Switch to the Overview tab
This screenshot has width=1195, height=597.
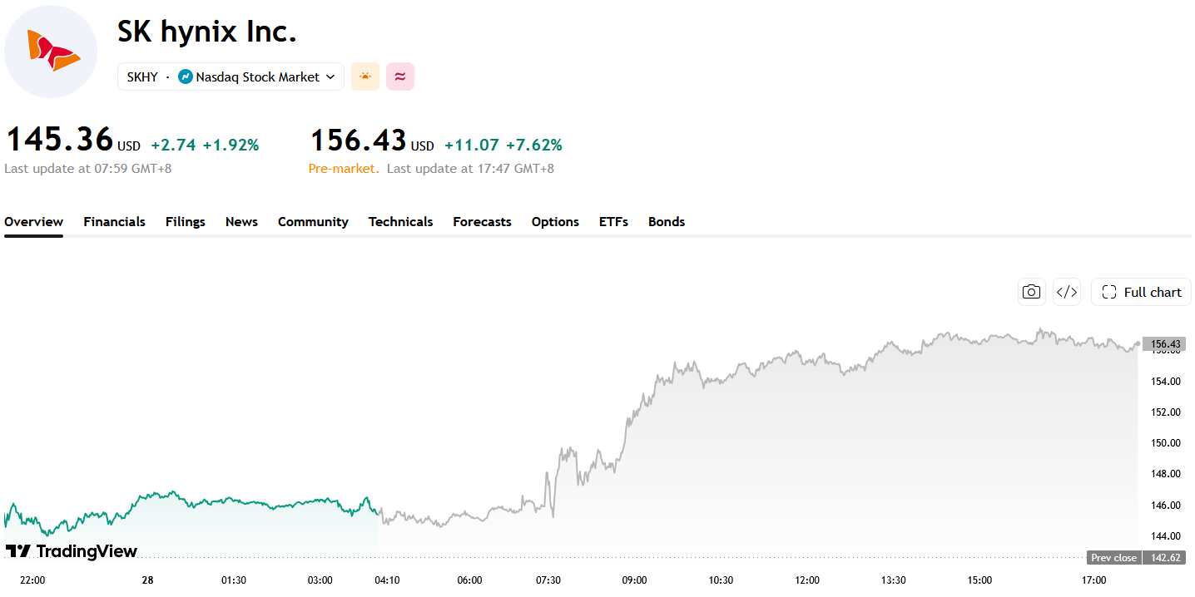[33, 222]
